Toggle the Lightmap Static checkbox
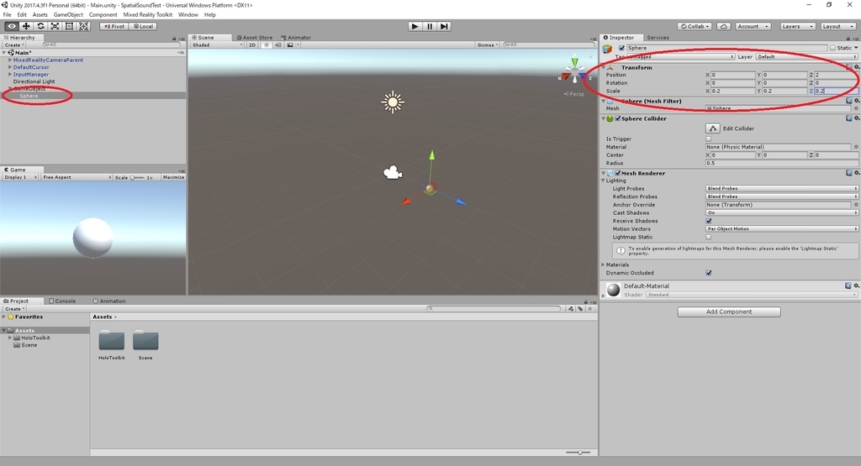This screenshot has width=861, height=466. coord(708,238)
